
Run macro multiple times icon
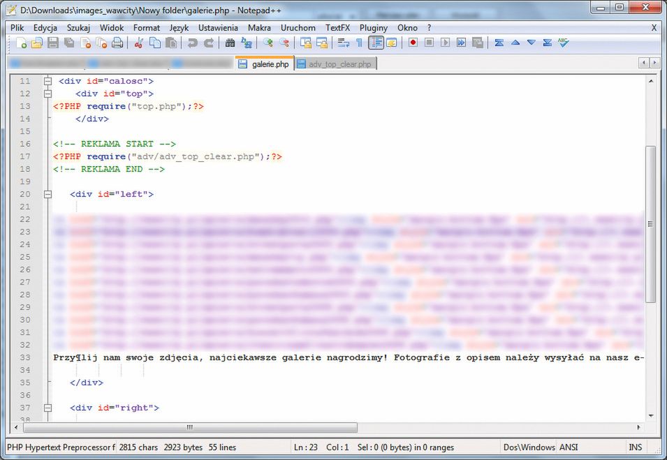pos(461,43)
